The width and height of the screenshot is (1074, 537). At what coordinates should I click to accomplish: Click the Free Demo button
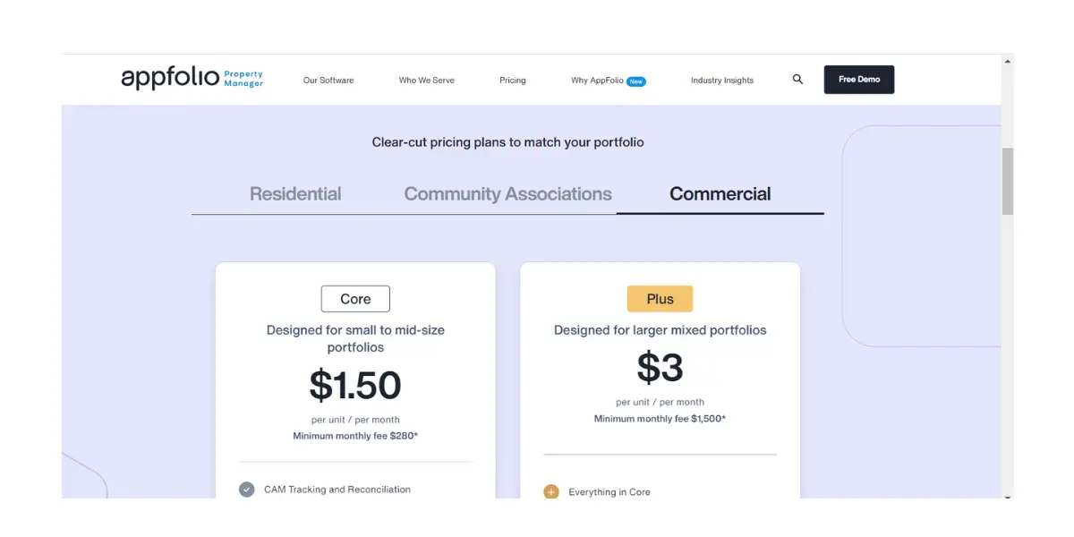click(859, 80)
